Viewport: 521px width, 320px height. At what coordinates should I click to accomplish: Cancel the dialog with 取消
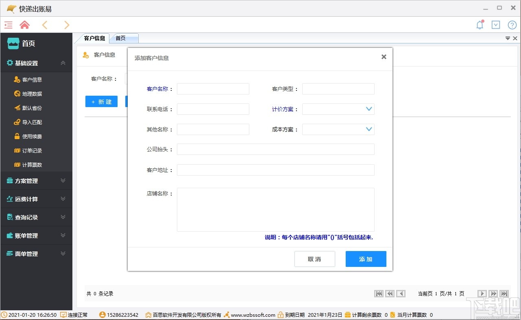coord(315,259)
